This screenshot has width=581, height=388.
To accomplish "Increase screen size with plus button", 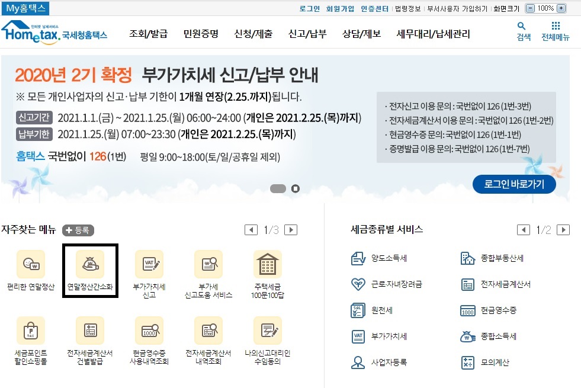I will pyautogui.click(x=561, y=8).
